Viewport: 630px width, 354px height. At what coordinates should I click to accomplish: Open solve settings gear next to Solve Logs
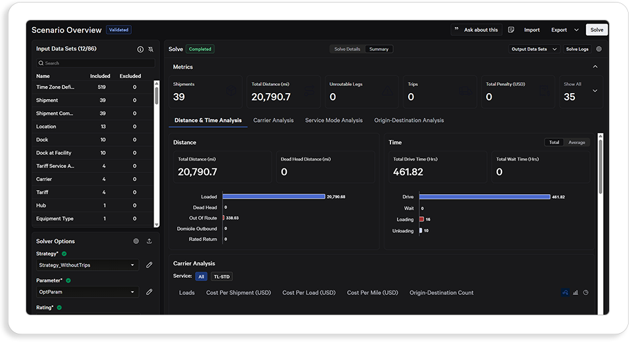(598, 49)
